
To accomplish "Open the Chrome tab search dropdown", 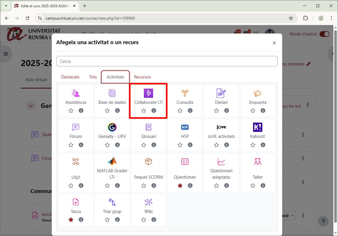I will pyautogui.click(x=6, y=6).
